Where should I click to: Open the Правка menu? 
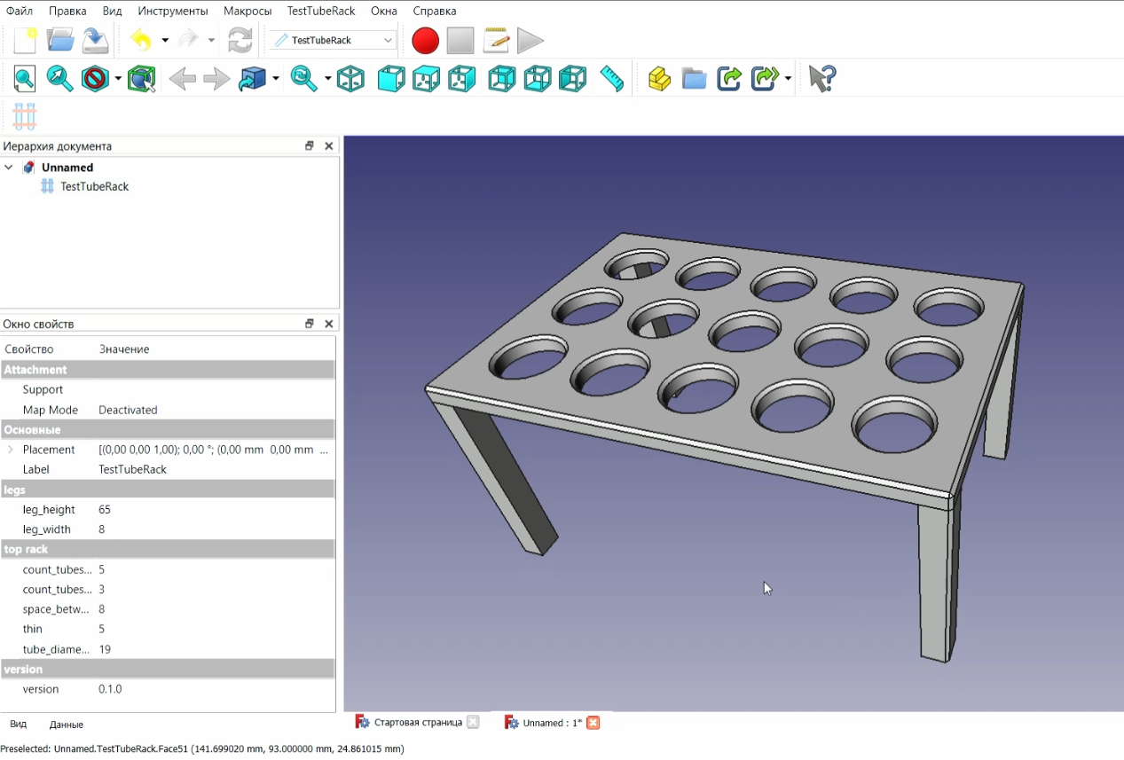67,11
